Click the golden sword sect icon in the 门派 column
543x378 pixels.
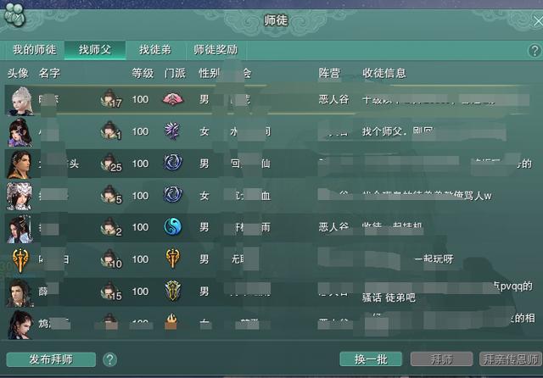pyautogui.click(x=172, y=258)
